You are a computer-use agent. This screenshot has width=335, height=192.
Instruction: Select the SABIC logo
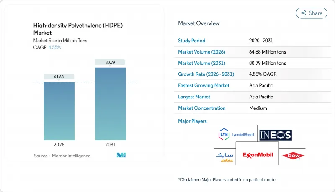tap(224, 156)
